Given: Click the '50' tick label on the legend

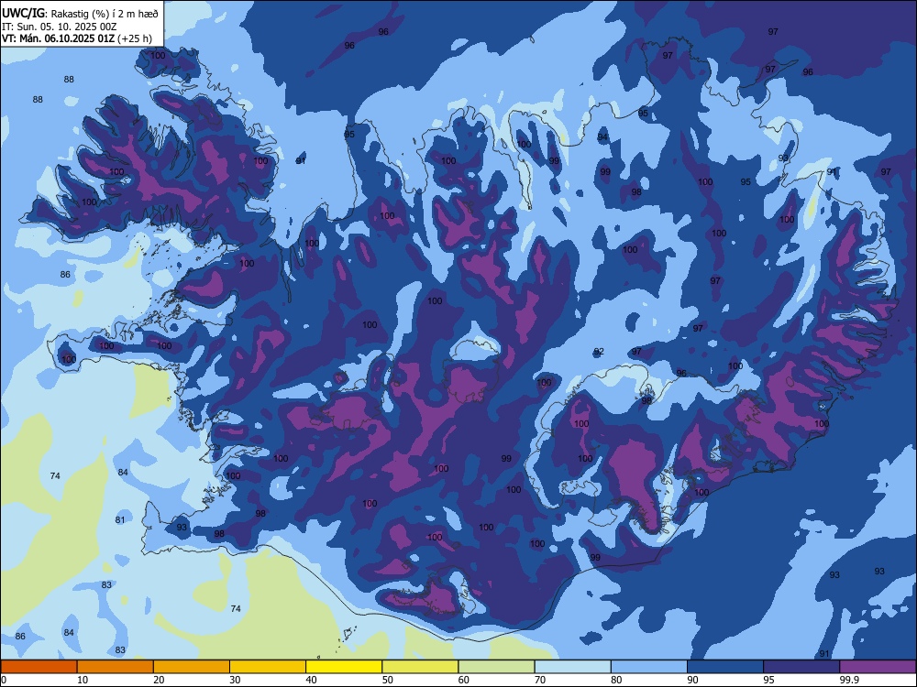Looking at the screenshot, I should click(388, 680).
